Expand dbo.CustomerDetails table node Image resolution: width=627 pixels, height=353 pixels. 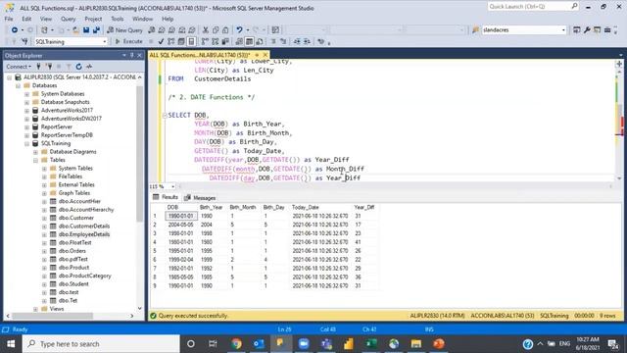pos(44,227)
